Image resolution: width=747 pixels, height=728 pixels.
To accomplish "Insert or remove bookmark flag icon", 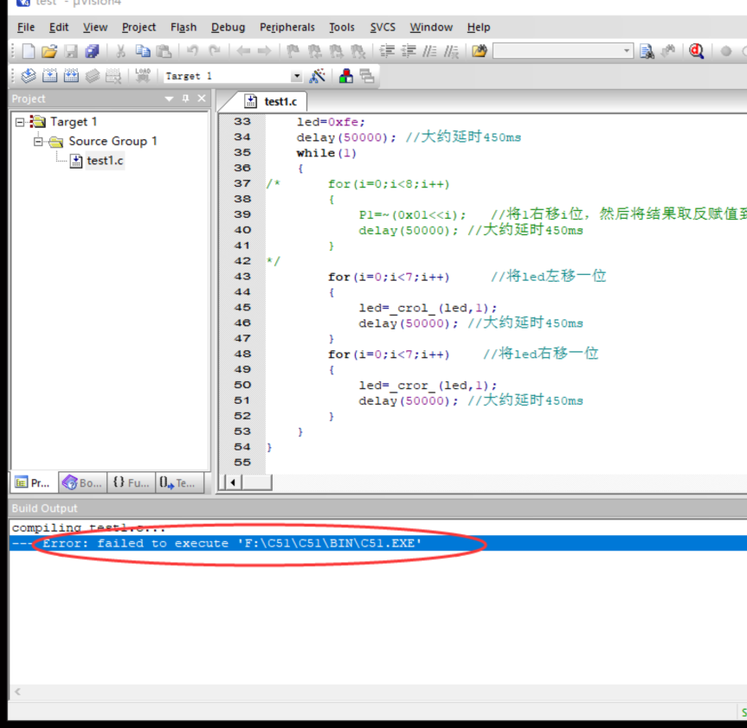I will point(293,51).
